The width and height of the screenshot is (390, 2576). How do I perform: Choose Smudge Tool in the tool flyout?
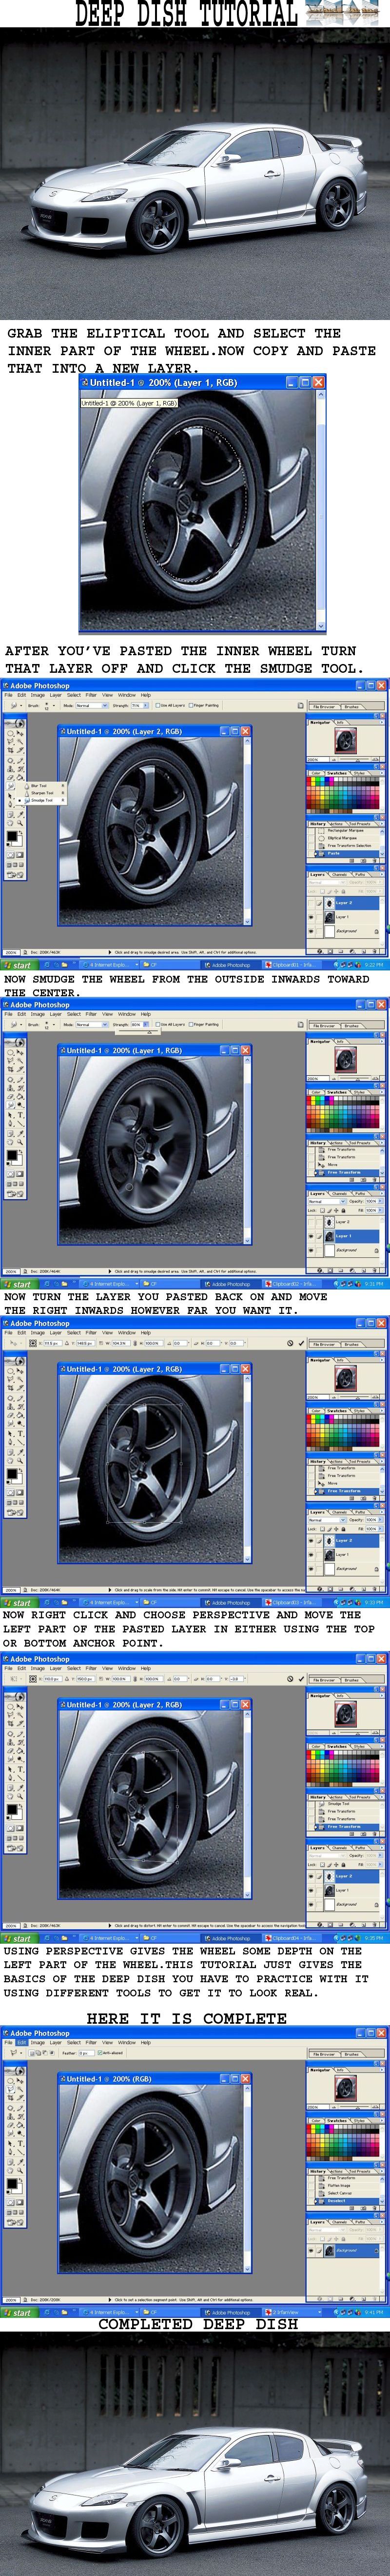[41, 800]
